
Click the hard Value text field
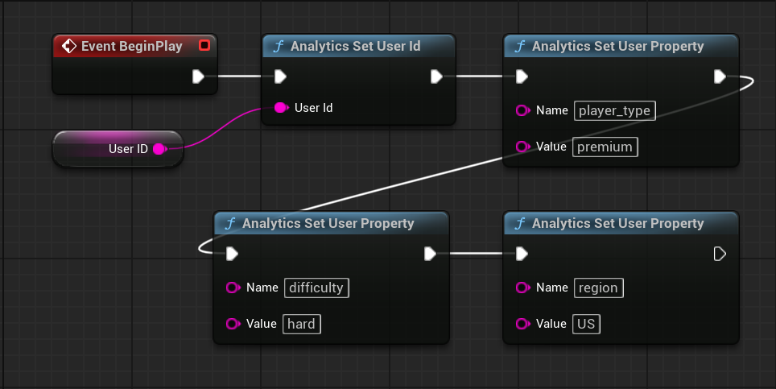(301, 324)
